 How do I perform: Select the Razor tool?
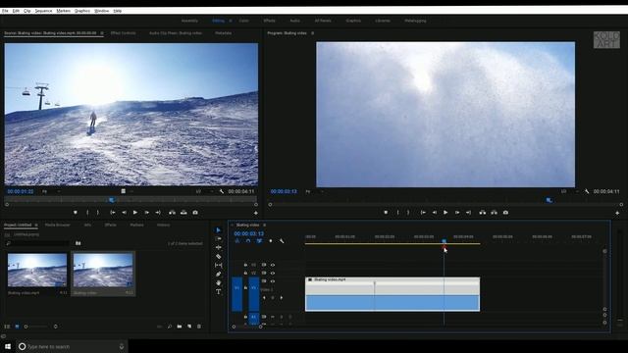coord(218,256)
